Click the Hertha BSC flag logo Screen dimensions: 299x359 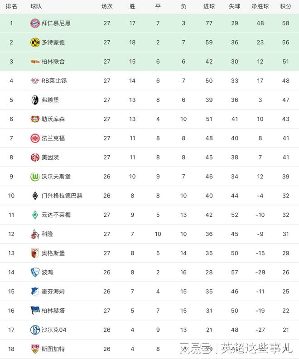[x=34, y=311]
